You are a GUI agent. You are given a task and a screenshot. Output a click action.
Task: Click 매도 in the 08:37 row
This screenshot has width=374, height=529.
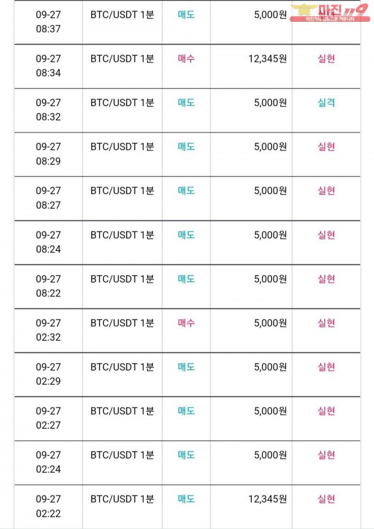pos(186,14)
